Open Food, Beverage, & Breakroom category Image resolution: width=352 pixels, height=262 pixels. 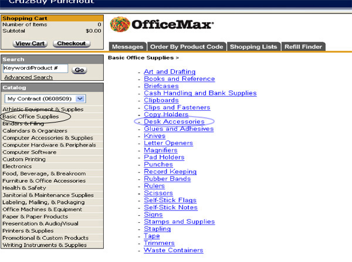click(44, 173)
